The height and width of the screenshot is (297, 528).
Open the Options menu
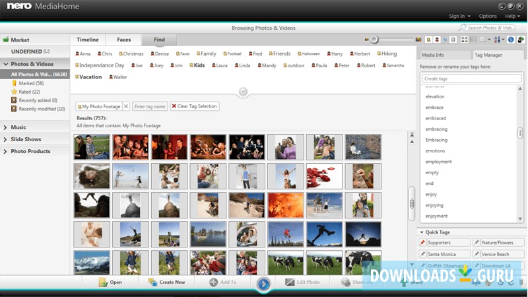coord(488,16)
